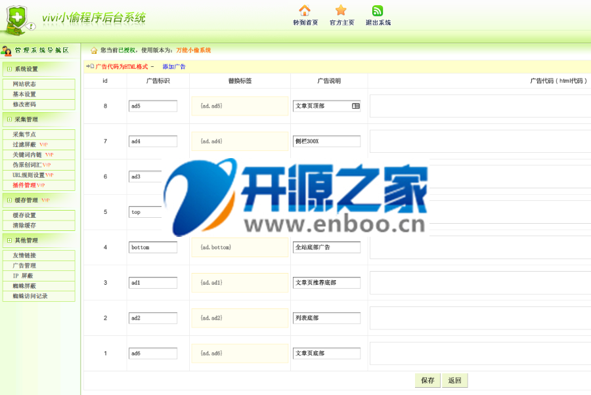Image resolution: width=591 pixels, height=395 pixels.
Task: Click the ad code textarea in row 3
Action: tap(480, 283)
